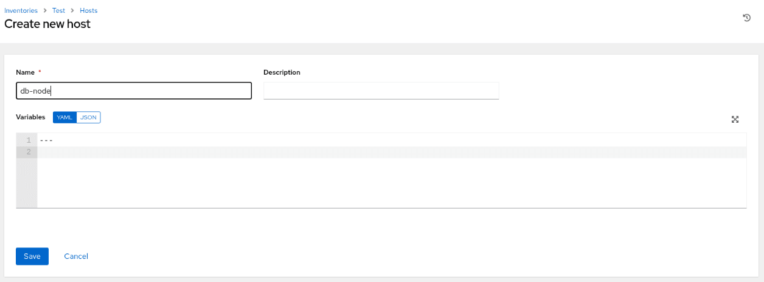764x282 pixels.
Task: Click into the Description field
Action: click(x=381, y=91)
